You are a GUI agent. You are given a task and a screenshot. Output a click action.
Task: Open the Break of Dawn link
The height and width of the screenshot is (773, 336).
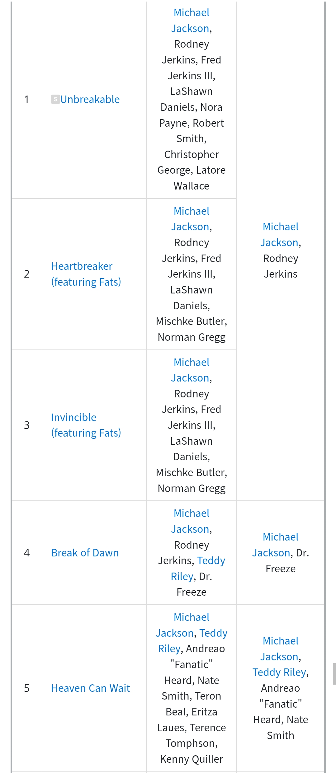[85, 553]
